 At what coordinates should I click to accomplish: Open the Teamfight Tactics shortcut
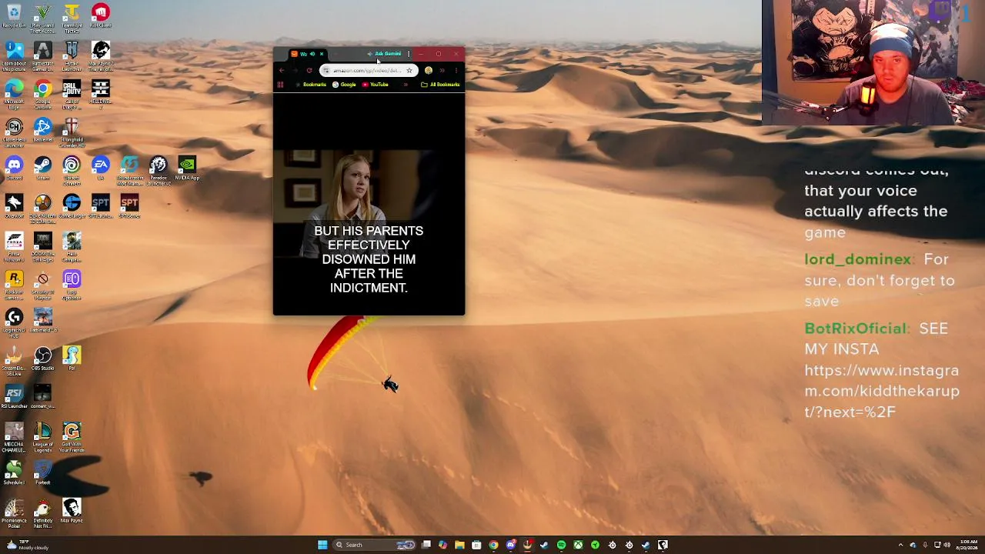point(72,17)
